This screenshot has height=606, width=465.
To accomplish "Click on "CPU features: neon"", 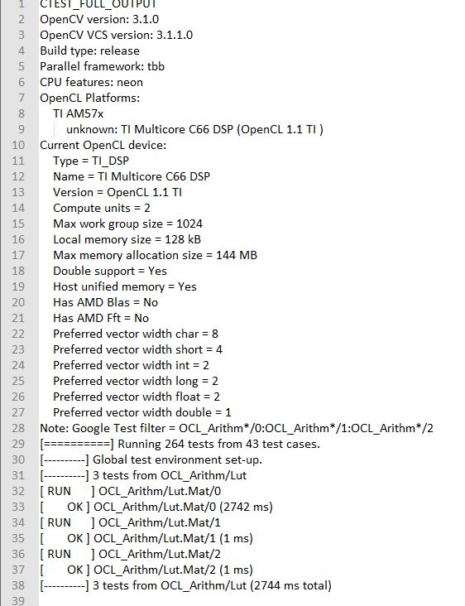I will (x=91, y=82).
